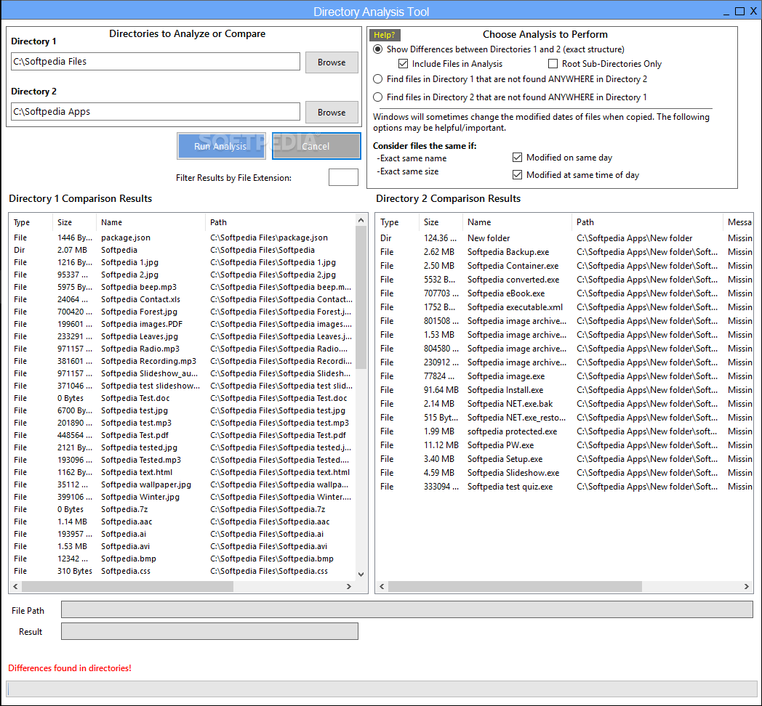The image size is (762, 706).
Task: Select Softpedia Radio.mp3 row
Action: click(183, 349)
